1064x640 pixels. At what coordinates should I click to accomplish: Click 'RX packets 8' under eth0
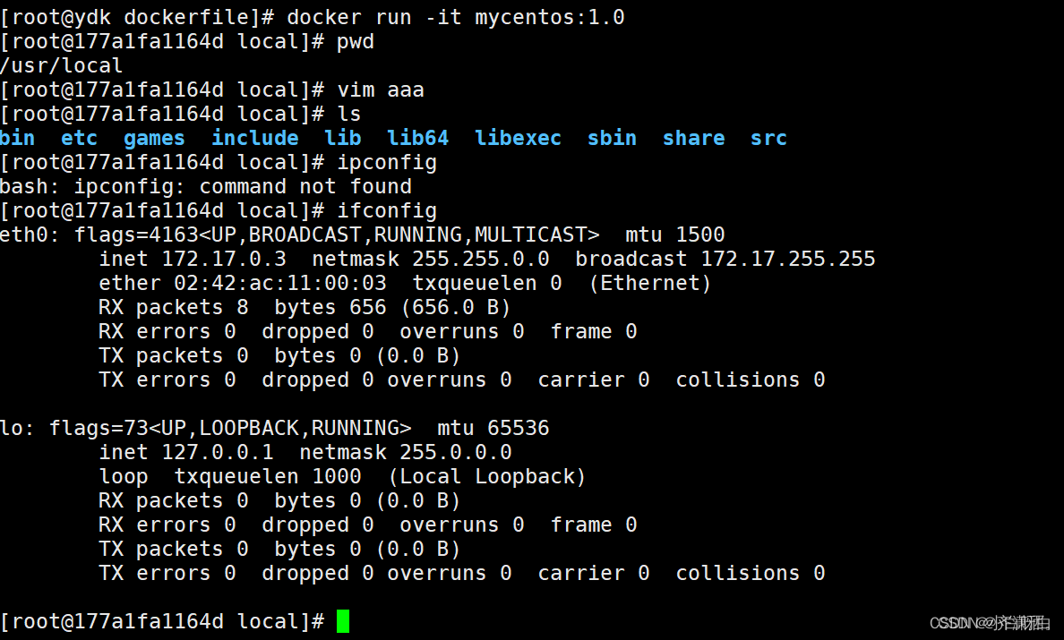pos(174,307)
